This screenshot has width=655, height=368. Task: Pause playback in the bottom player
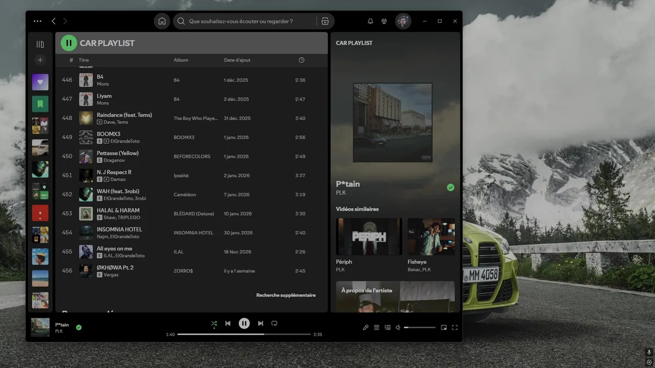tap(244, 323)
